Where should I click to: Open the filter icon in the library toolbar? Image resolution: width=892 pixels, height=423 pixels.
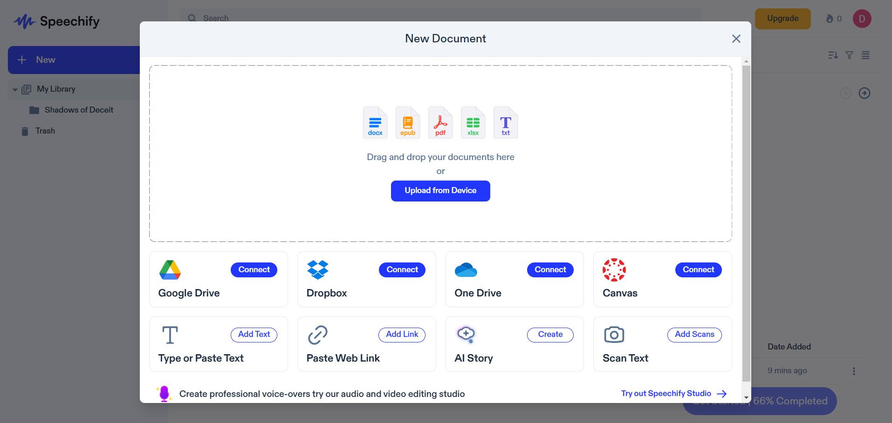pos(849,55)
